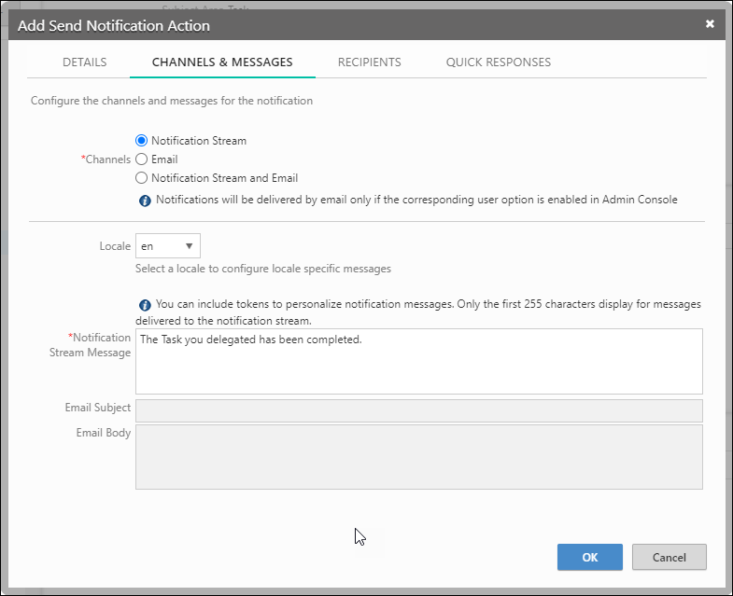Go to the Quick Responses tab
The image size is (733, 596).
(498, 62)
